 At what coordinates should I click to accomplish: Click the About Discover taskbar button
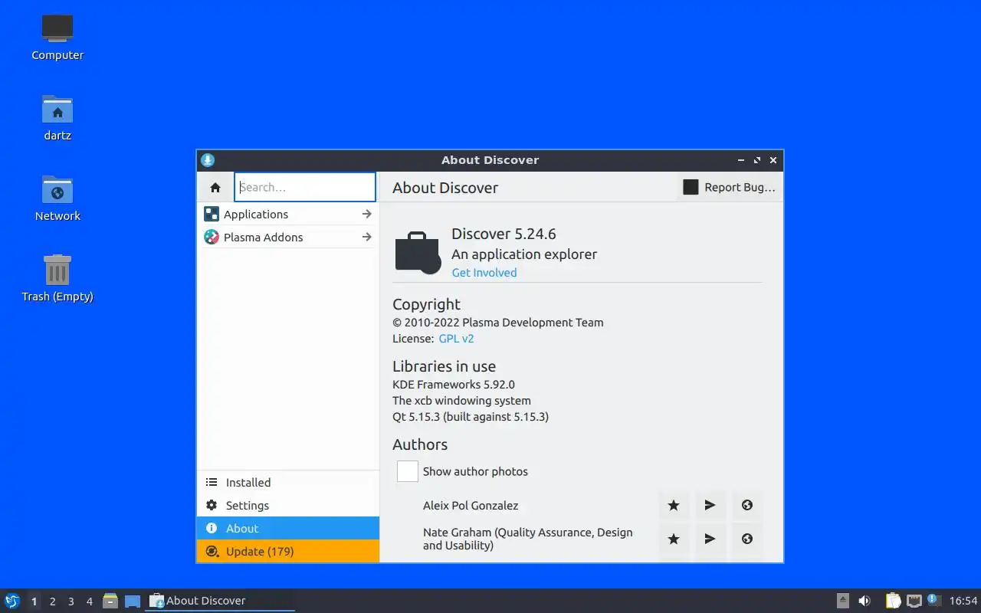220,601
